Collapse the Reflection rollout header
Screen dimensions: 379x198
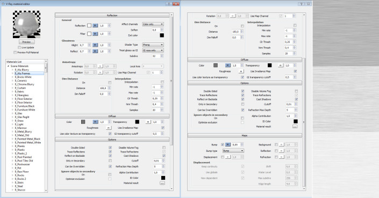[112, 15]
